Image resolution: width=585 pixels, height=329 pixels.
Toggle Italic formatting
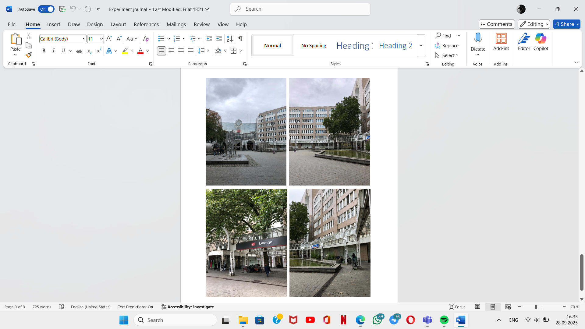pos(53,51)
